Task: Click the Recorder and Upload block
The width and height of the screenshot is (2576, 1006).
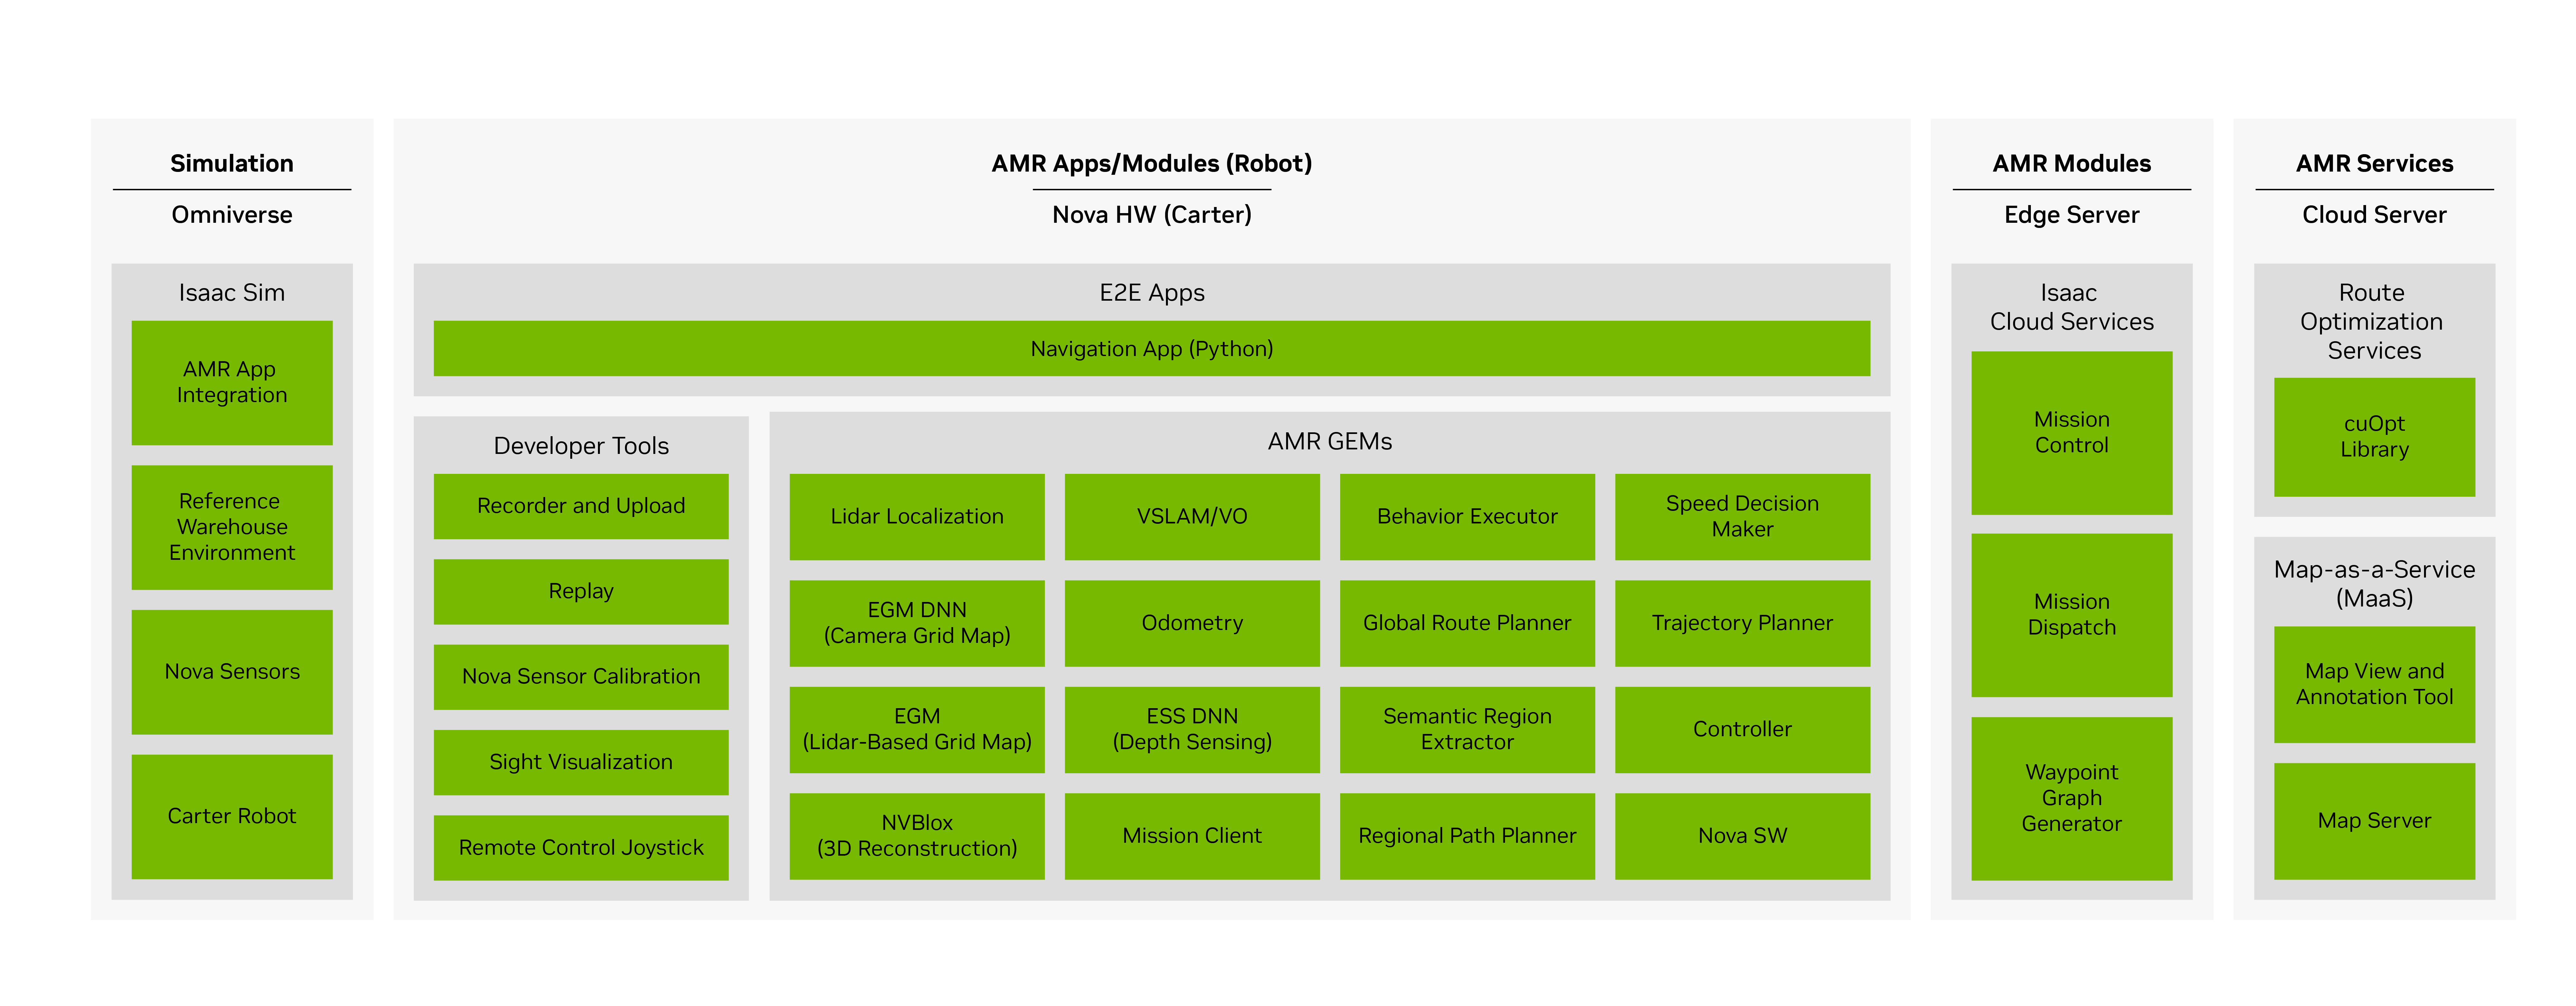Action: pos(581,506)
